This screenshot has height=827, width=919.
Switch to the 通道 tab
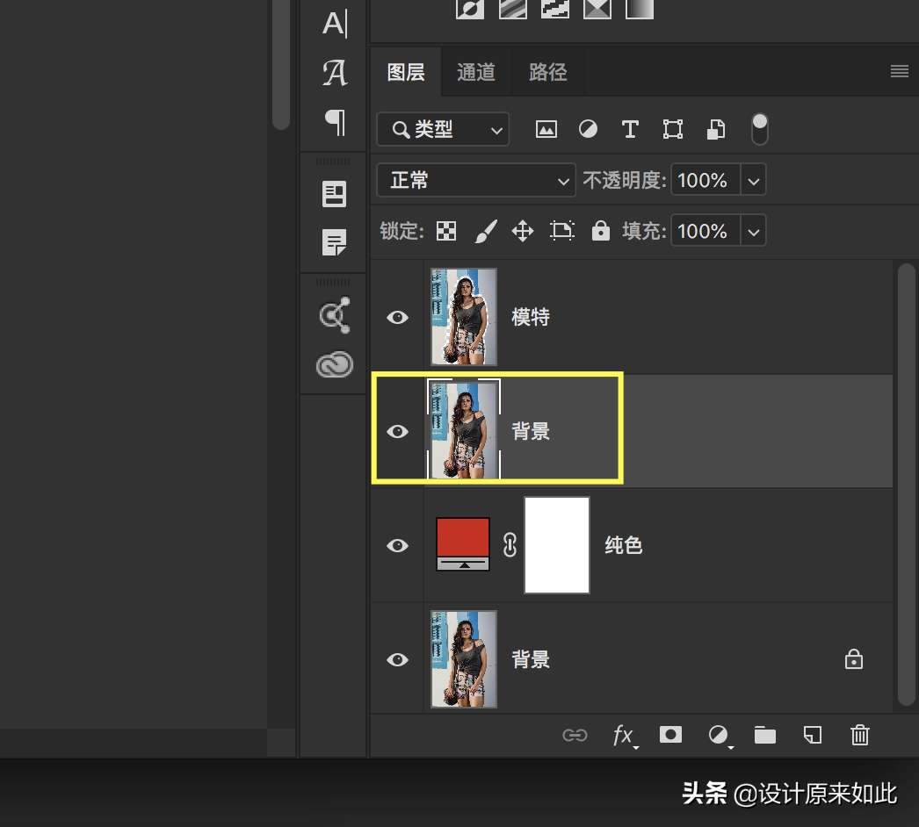476,72
